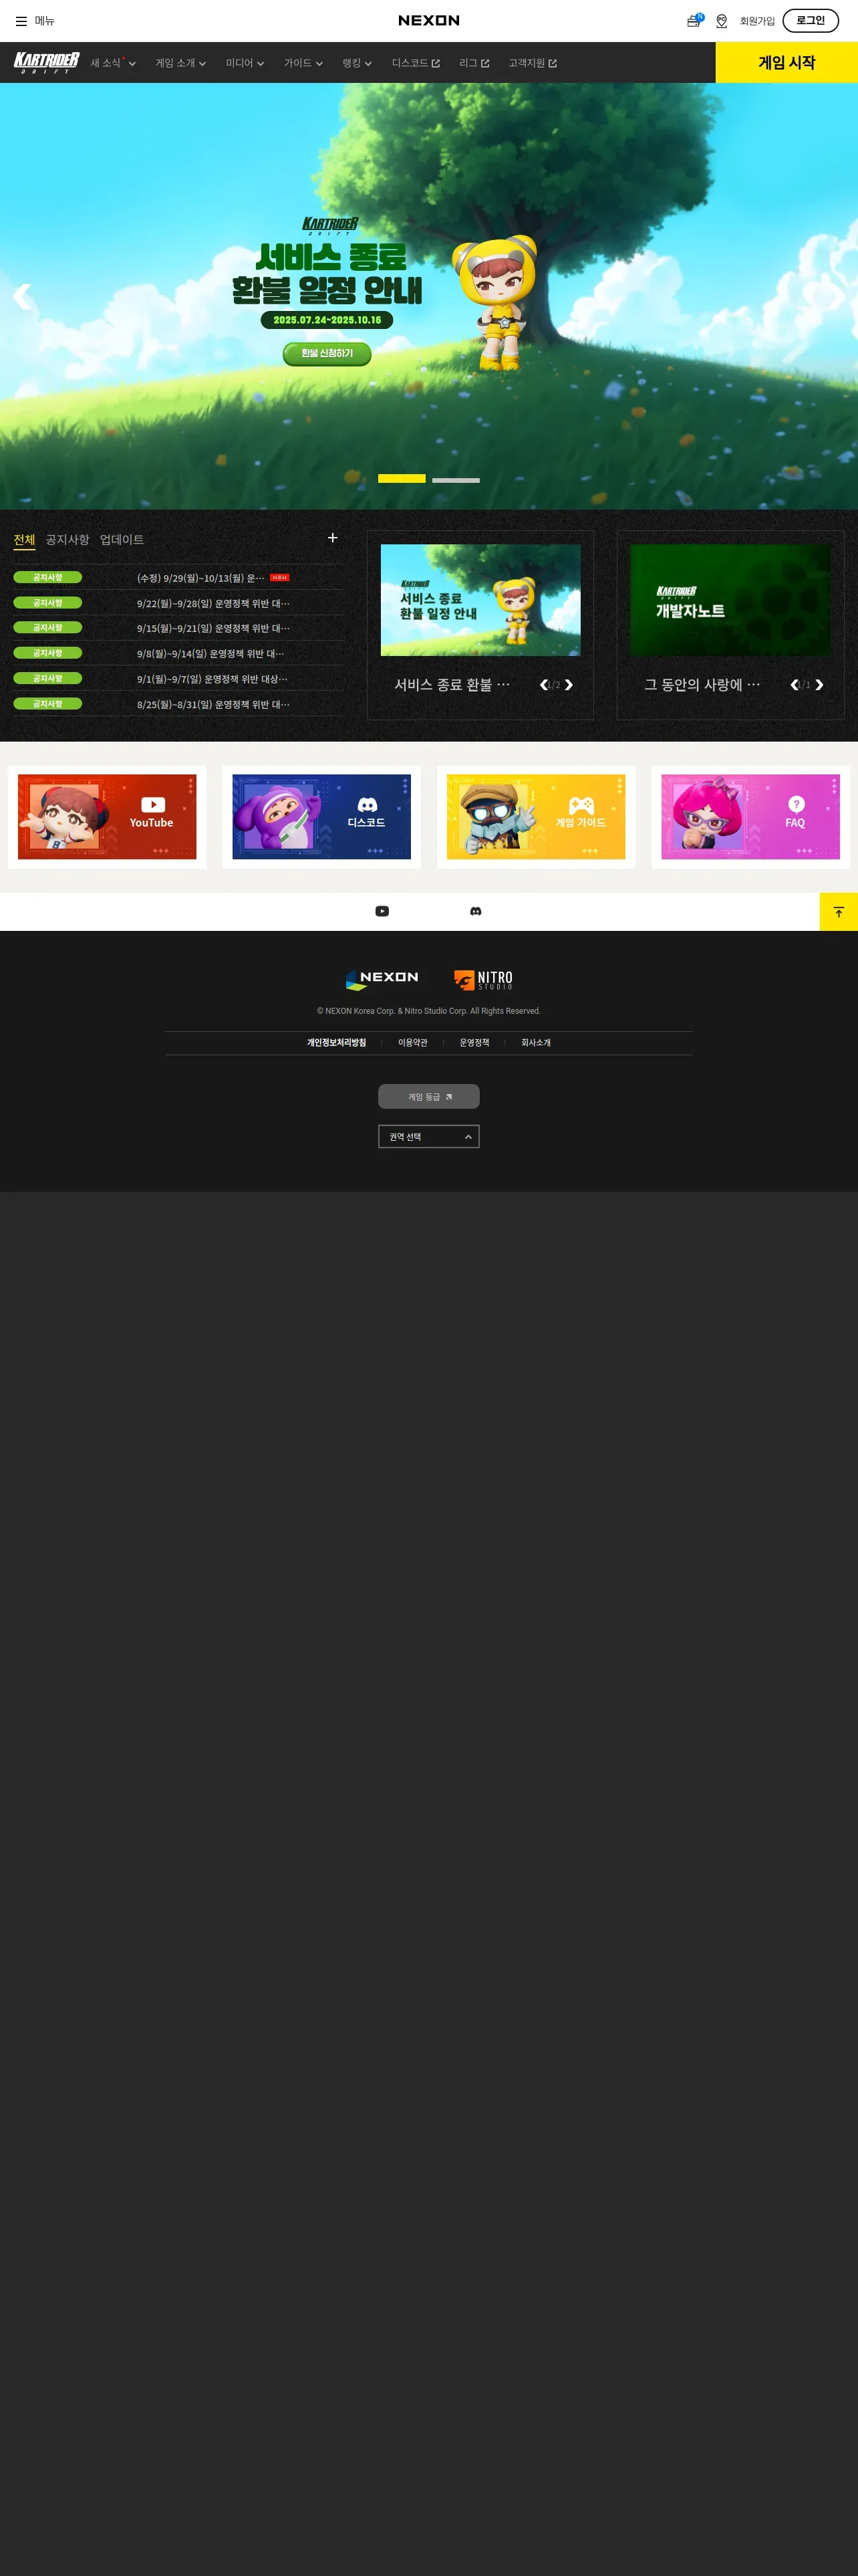Open the 회사소개 footer link
The image size is (858, 2576).
pos(535,1043)
